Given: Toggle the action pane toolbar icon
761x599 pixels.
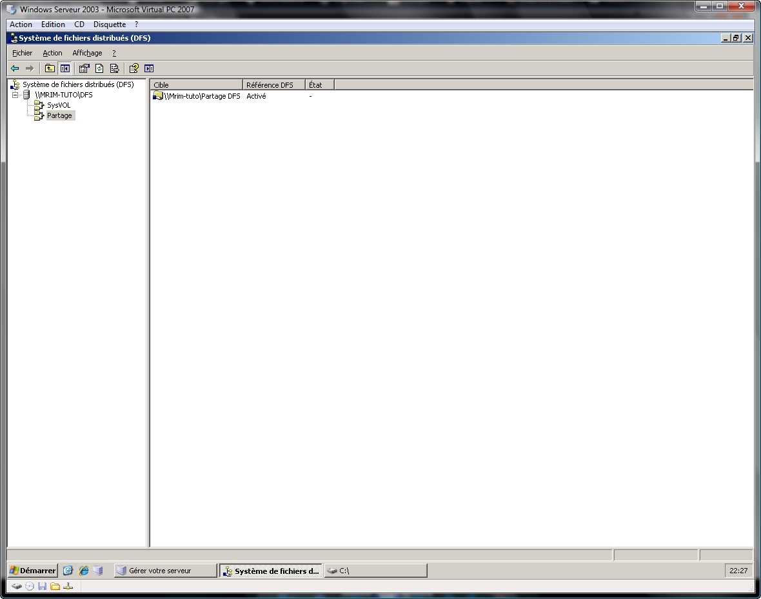Looking at the screenshot, I should coord(149,68).
